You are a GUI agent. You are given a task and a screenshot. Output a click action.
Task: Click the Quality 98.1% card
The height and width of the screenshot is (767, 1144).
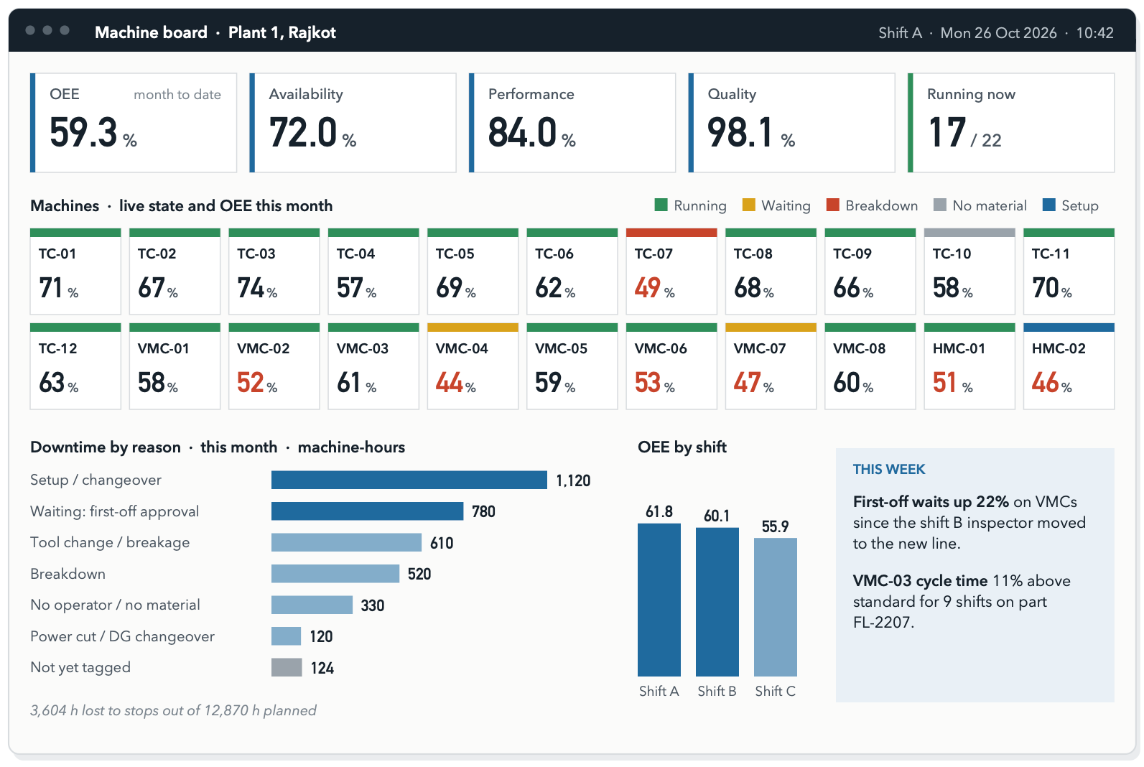click(x=791, y=123)
